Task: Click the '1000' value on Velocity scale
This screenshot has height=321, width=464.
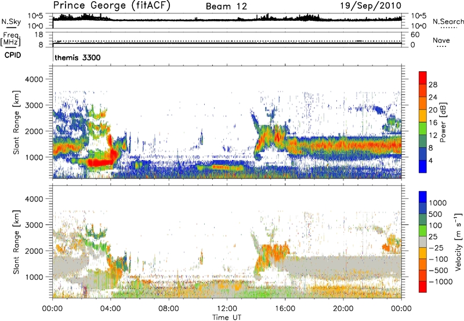Action: tap(438, 203)
